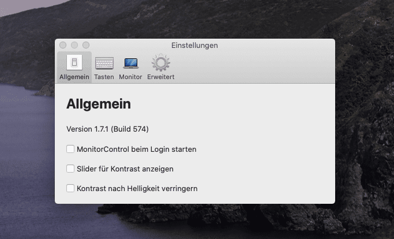Click the Allgemein heading text
394x239 pixels.
[99, 104]
